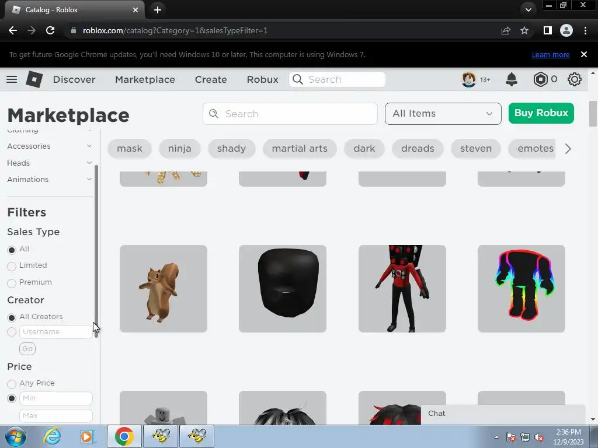Toggle the browser side panel icon

pyautogui.click(x=548, y=30)
